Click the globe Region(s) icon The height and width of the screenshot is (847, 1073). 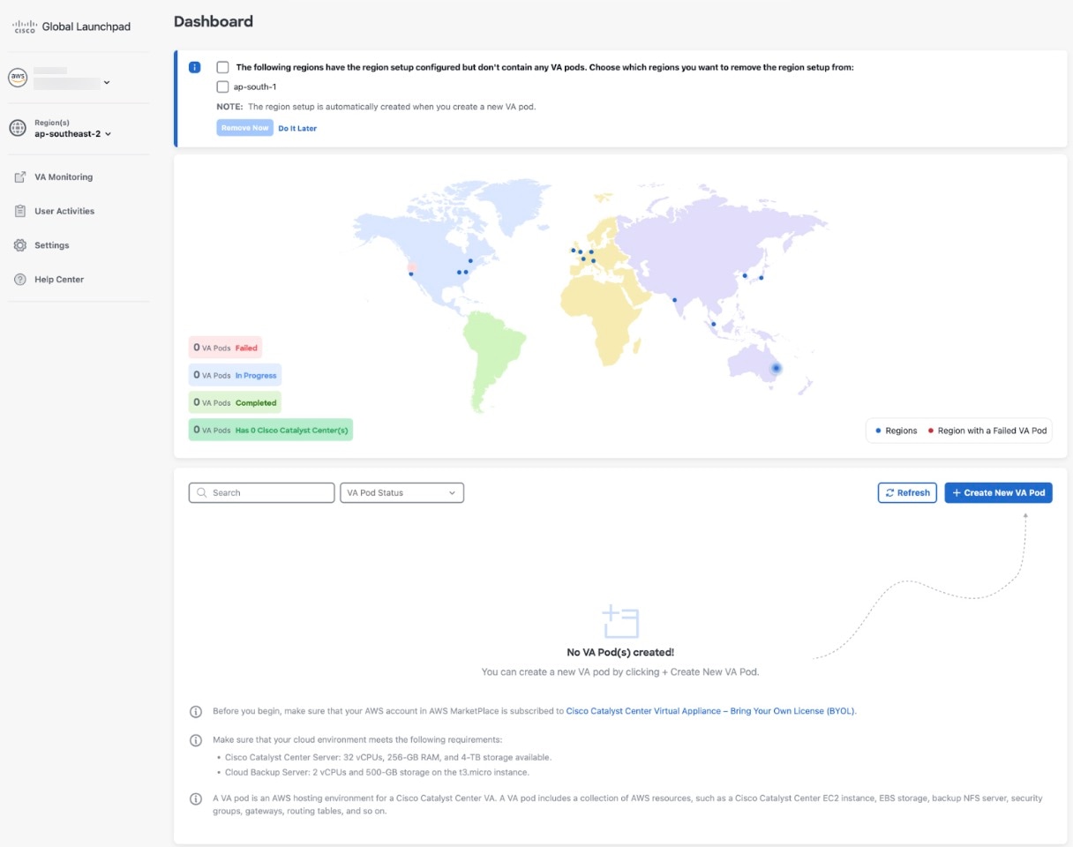pyautogui.click(x=18, y=129)
